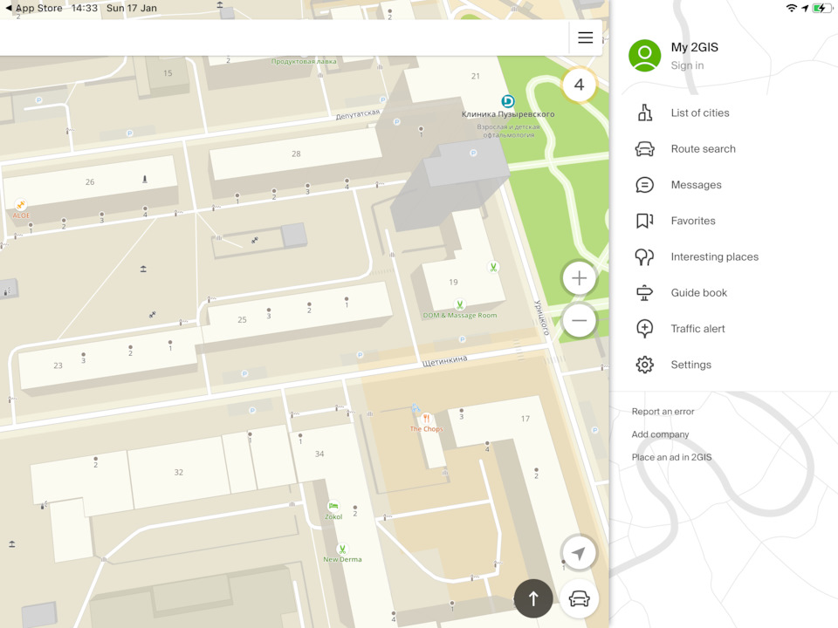Click the Traffic alert plus bubble icon

(644, 329)
